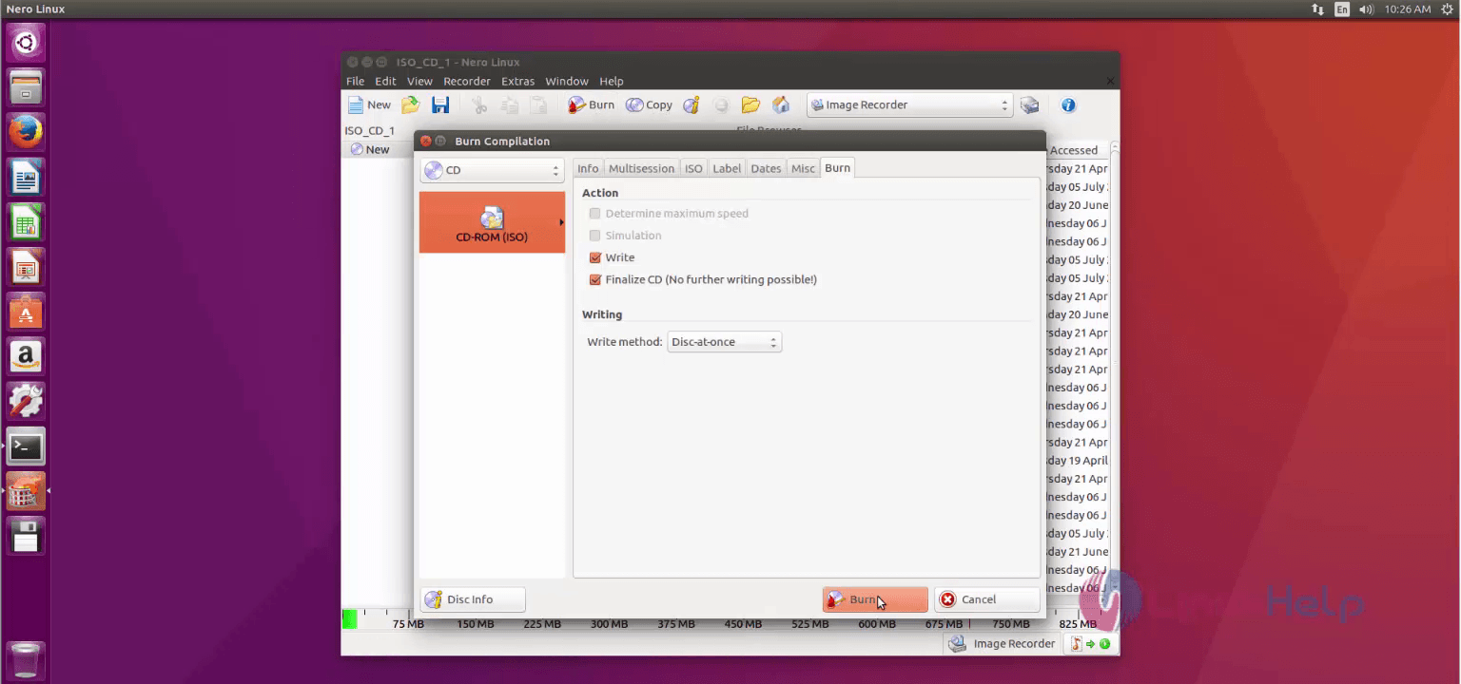
Task: Open the View menu
Action: [x=419, y=81]
